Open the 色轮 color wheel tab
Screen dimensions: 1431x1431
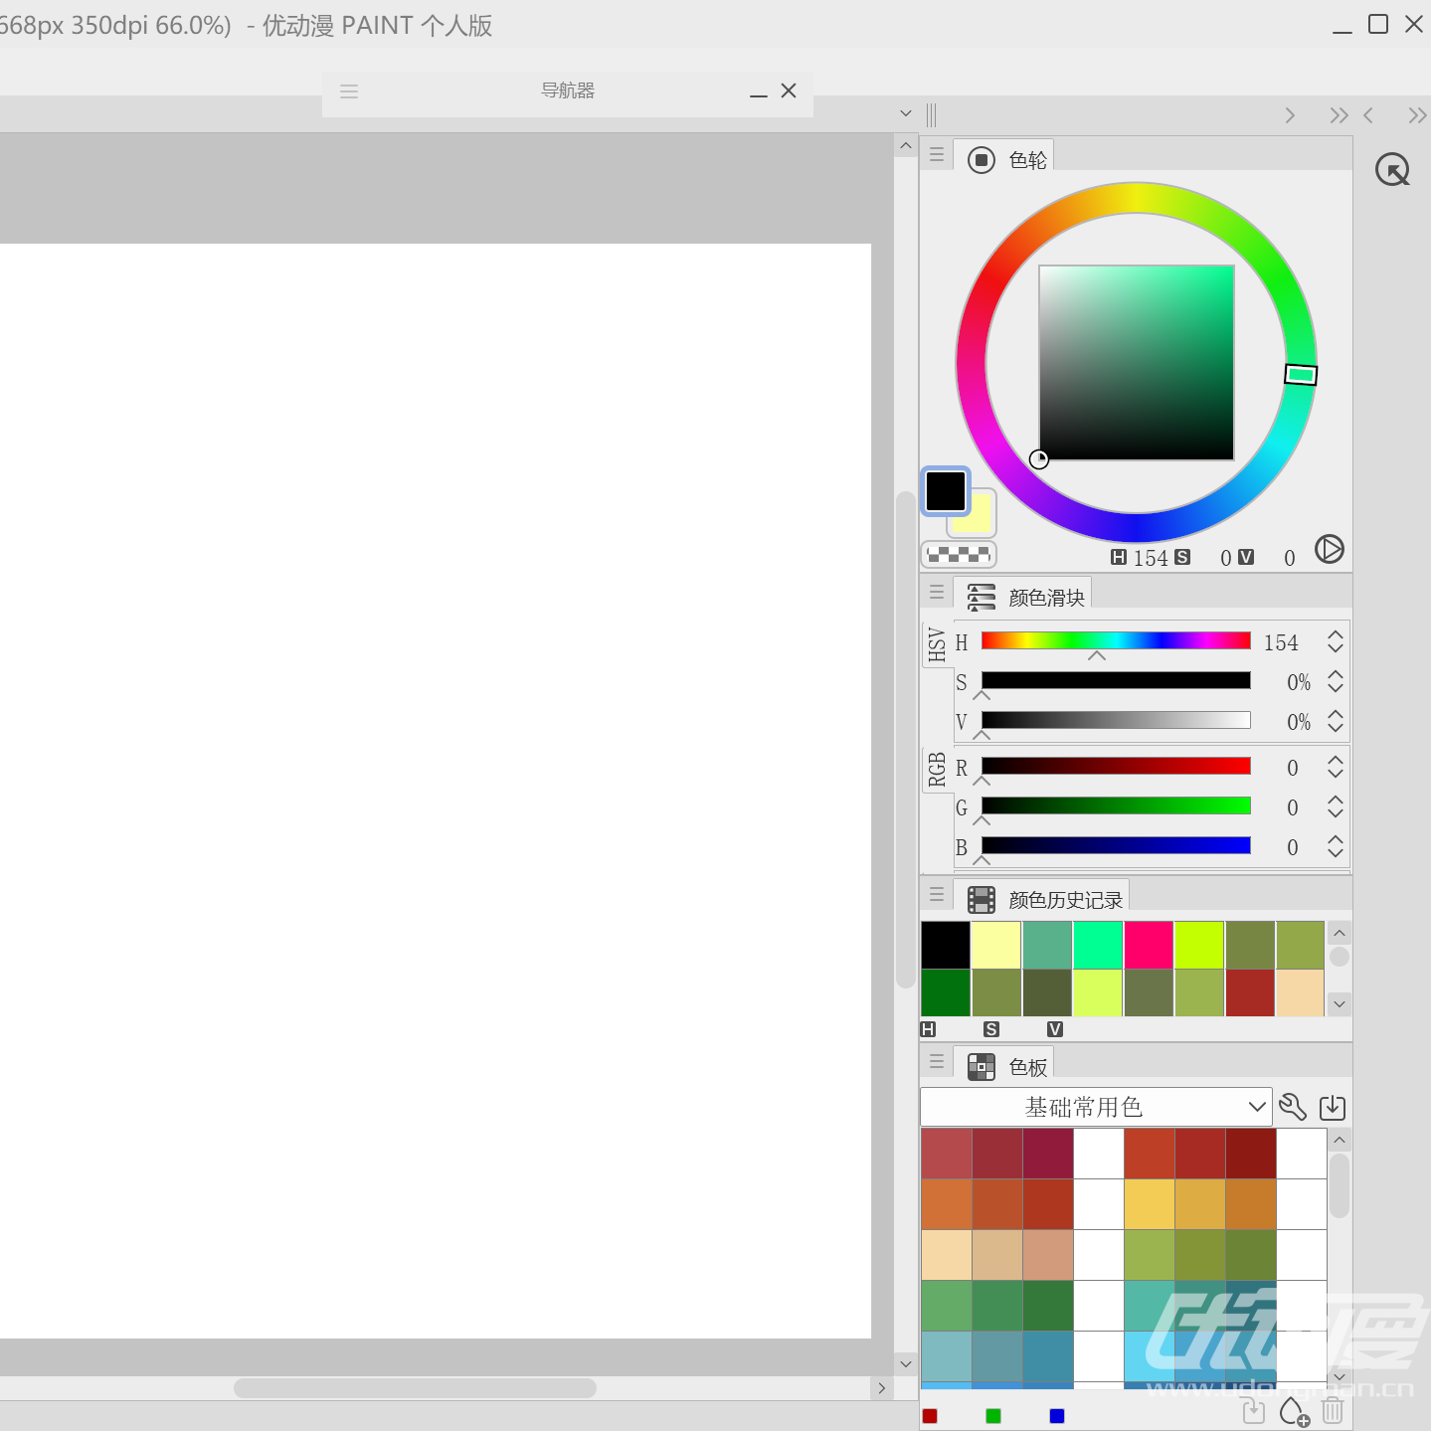tap(1008, 160)
